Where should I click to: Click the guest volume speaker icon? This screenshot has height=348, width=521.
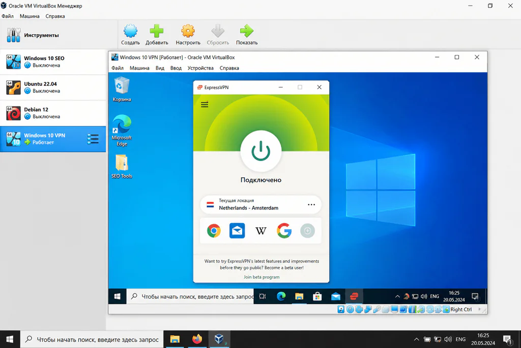click(x=424, y=297)
